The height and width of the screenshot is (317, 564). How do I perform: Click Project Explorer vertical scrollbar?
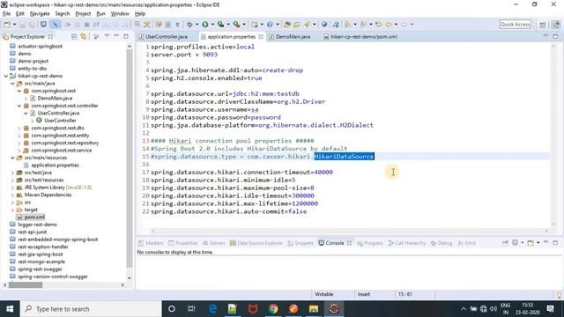tap(130, 162)
